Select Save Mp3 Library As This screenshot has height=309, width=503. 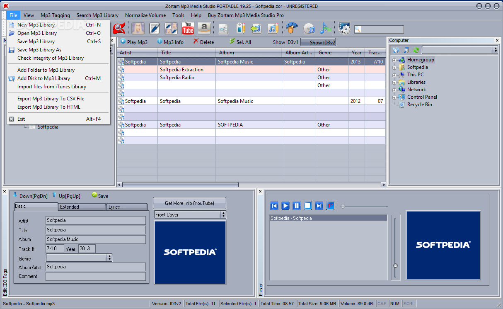tap(58, 50)
